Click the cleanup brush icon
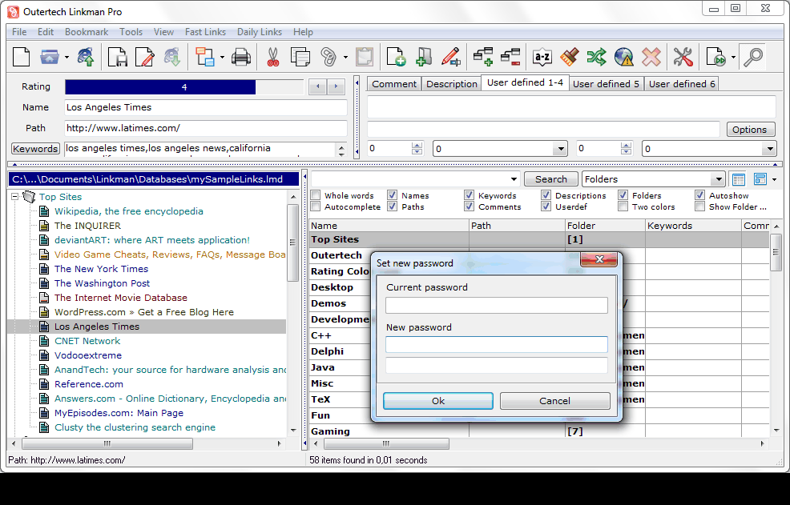The height and width of the screenshot is (505, 790). [x=570, y=57]
